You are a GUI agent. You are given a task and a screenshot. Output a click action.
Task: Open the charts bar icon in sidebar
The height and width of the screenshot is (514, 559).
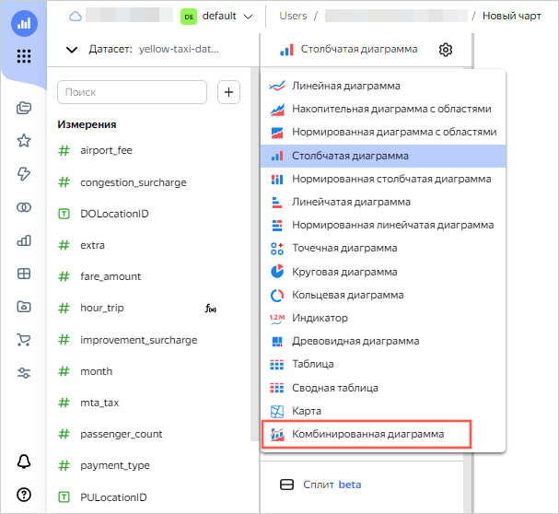click(x=25, y=240)
